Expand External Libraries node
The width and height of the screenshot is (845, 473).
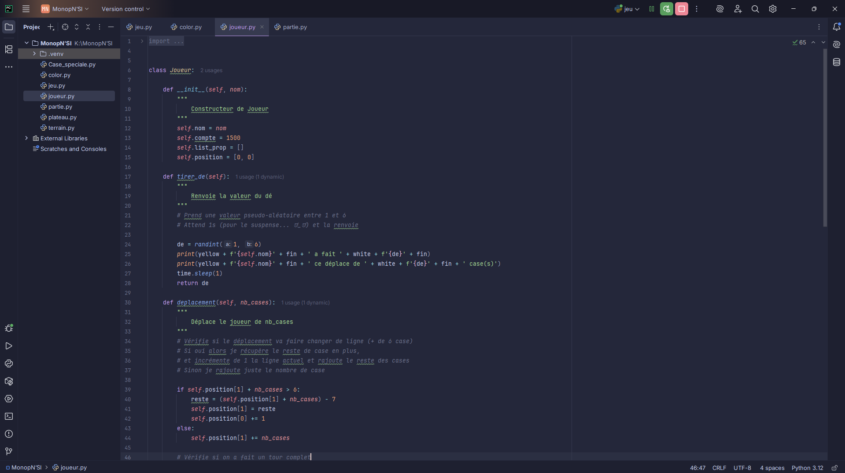(x=26, y=138)
